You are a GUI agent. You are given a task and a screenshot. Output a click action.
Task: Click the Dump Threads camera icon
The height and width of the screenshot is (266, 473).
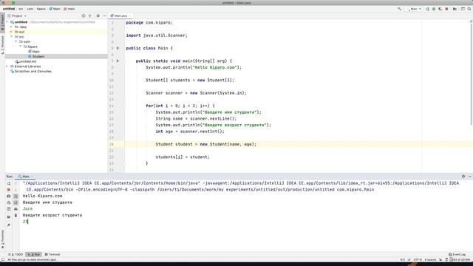tap(9, 196)
